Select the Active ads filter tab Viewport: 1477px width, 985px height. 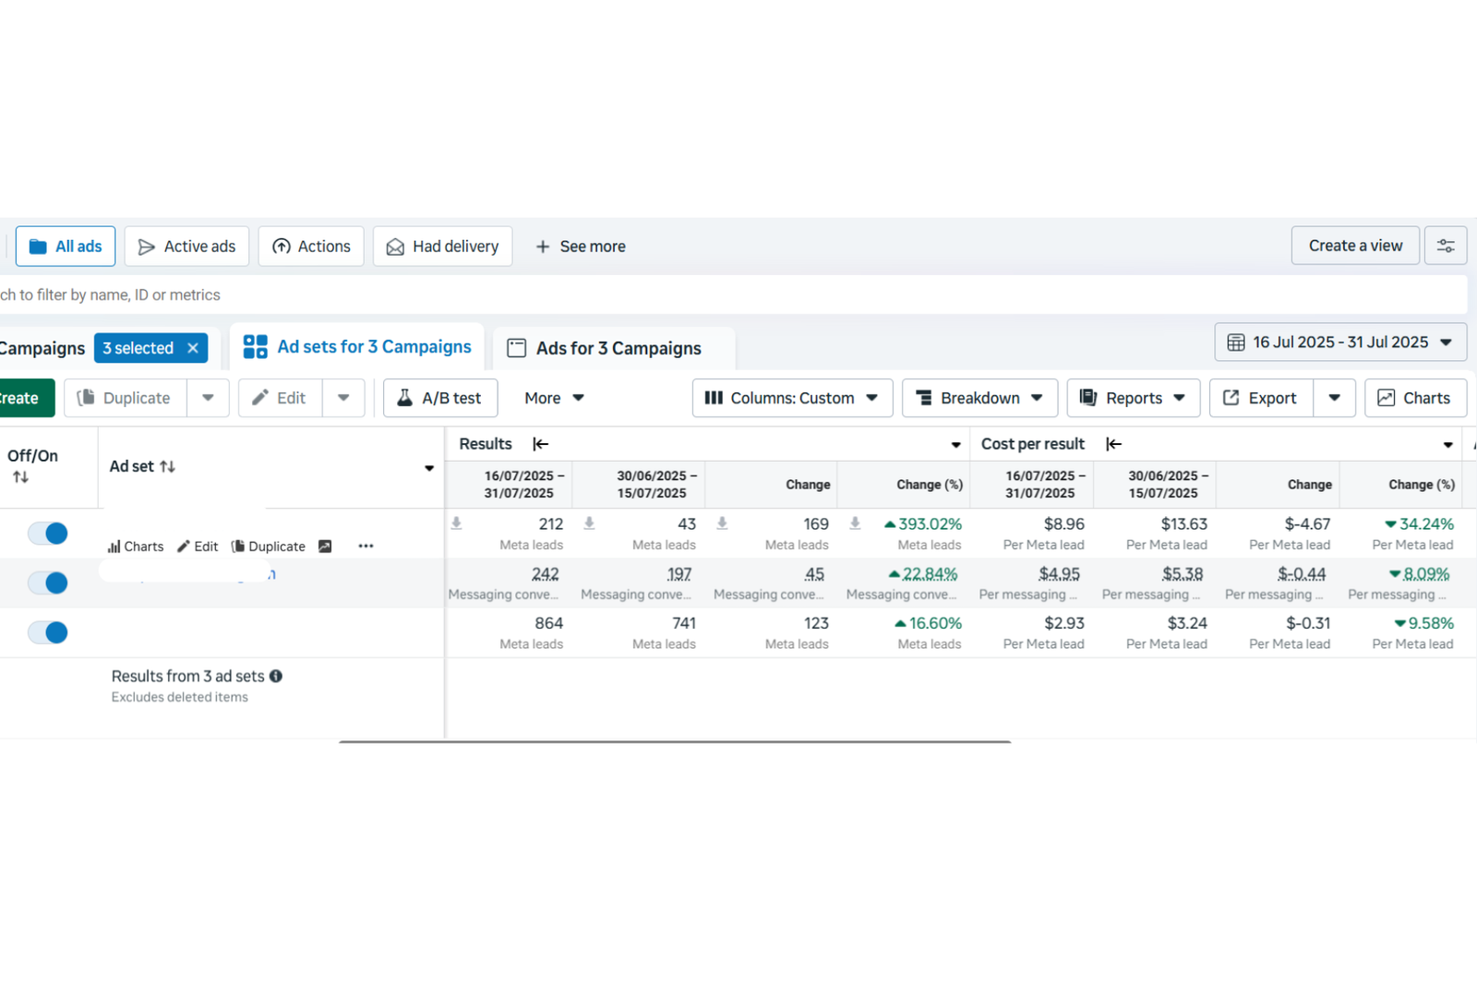(186, 246)
